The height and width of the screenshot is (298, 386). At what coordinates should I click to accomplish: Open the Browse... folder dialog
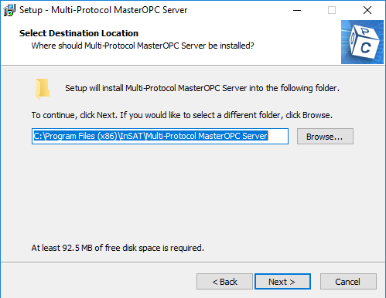pos(325,137)
